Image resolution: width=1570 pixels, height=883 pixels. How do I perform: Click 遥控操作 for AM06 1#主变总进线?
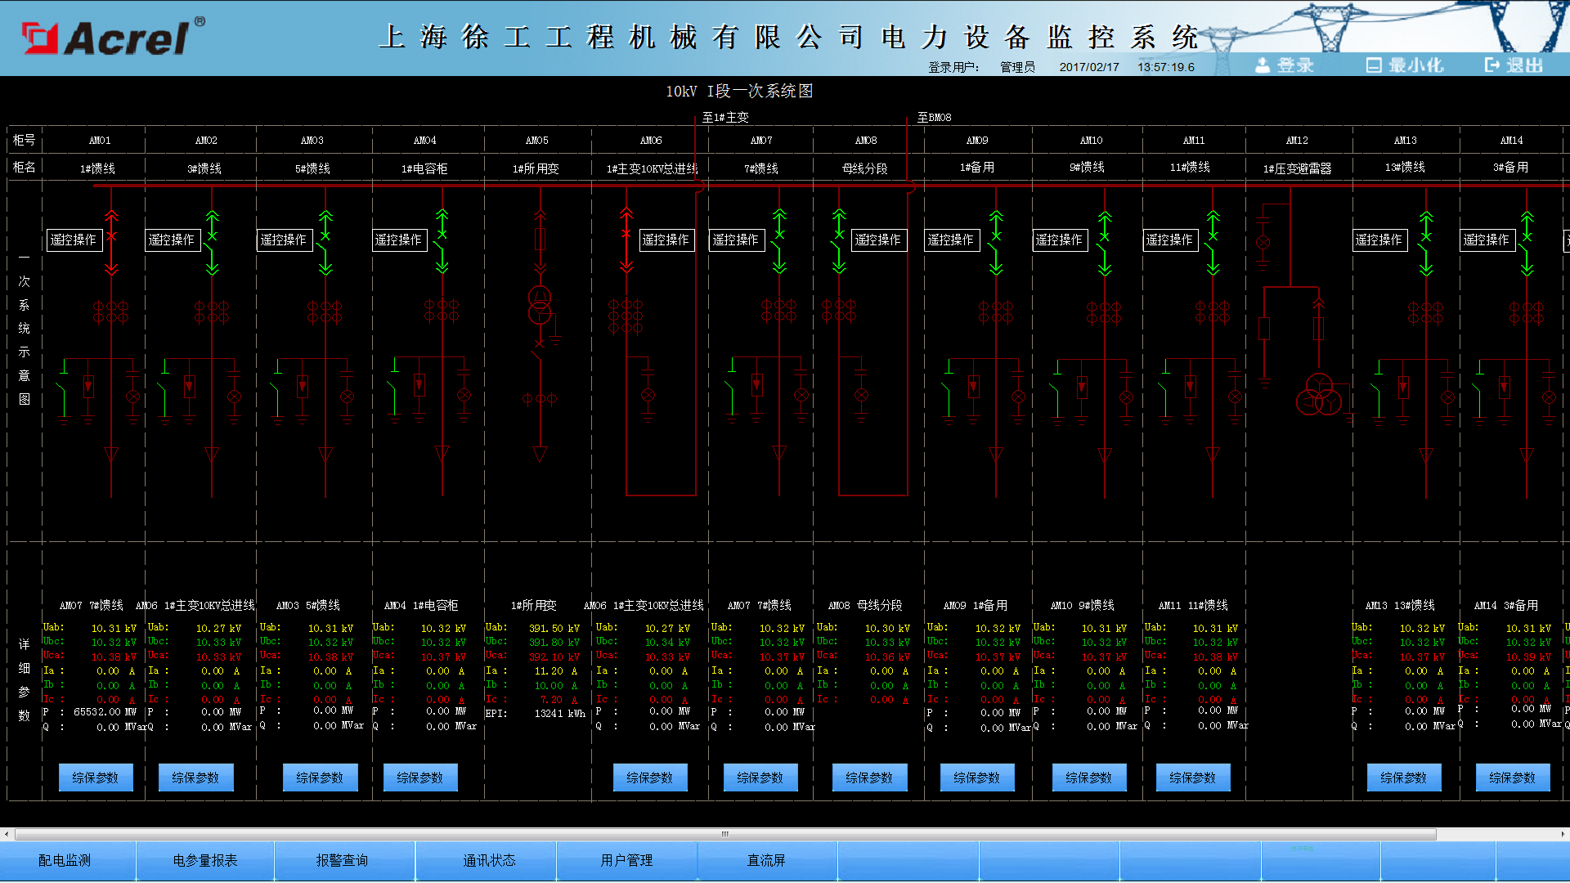(666, 240)
